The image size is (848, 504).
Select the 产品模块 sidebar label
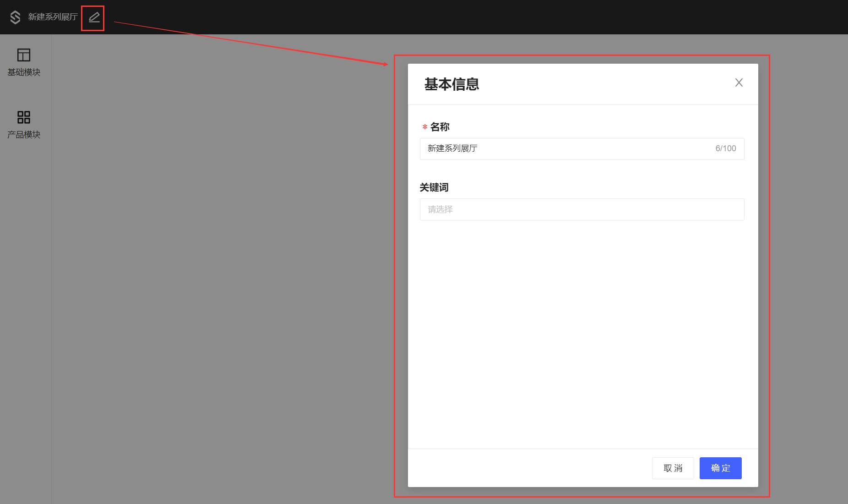24,135
